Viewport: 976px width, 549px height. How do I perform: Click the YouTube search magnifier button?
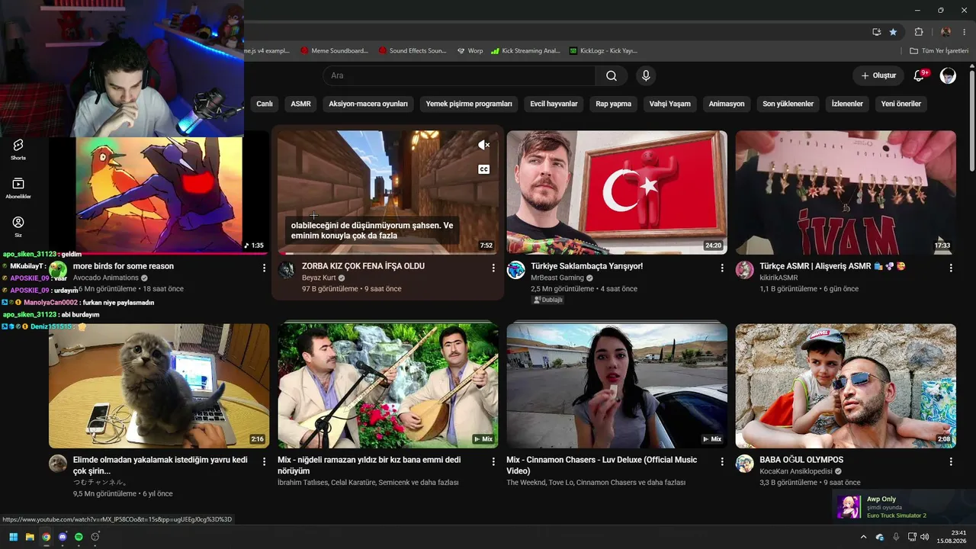[612, 75]
